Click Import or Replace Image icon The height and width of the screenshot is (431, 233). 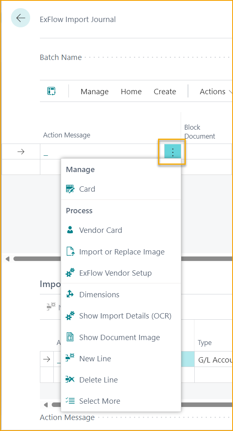(x=70, y=252)
